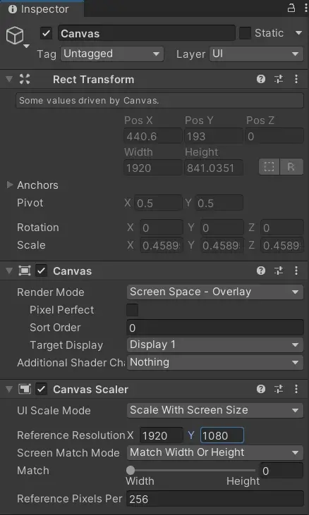Open the Tag Untagged dropdown
The image size is (309, 515).
[111, 54]
